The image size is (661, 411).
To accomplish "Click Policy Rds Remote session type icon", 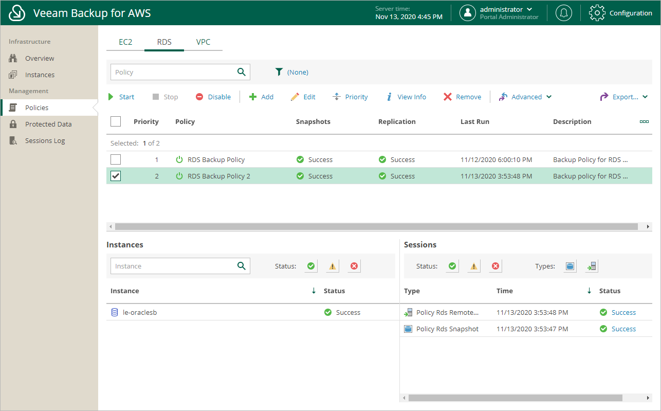I will coord(408,312).
